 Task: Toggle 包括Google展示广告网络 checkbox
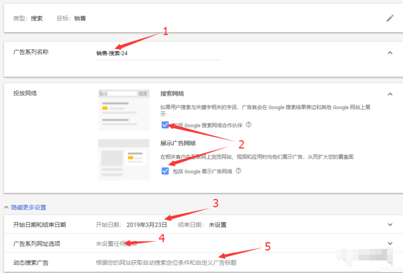click(x=165, y=171)
